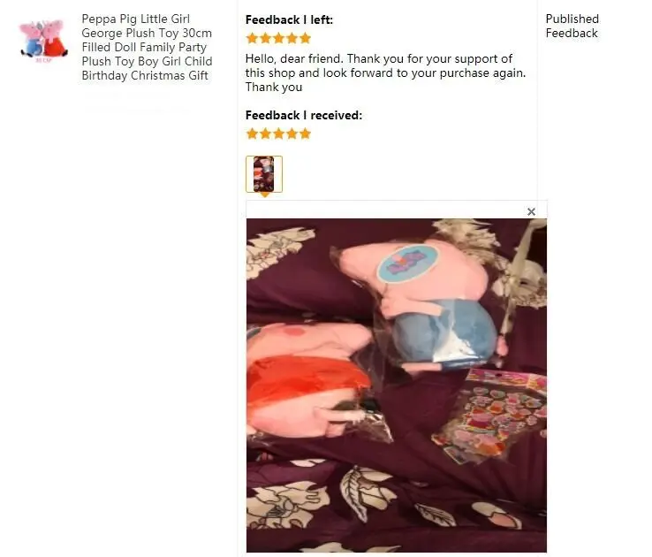
Task: Click second star under Feedback I received
Action: click(x=265, y=134)
